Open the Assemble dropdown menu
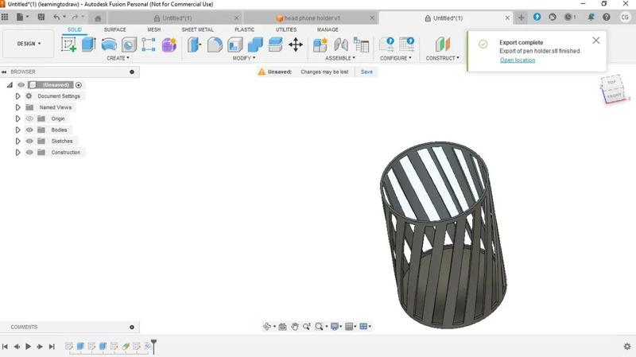Screen dimensions: 636x357 click(x=340, y=58)
